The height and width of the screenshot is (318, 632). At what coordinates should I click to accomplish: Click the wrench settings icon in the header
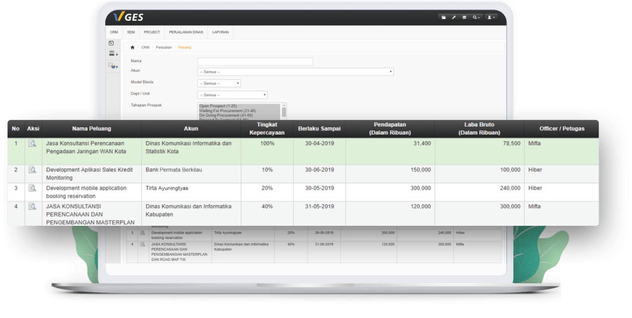[453, 17]
